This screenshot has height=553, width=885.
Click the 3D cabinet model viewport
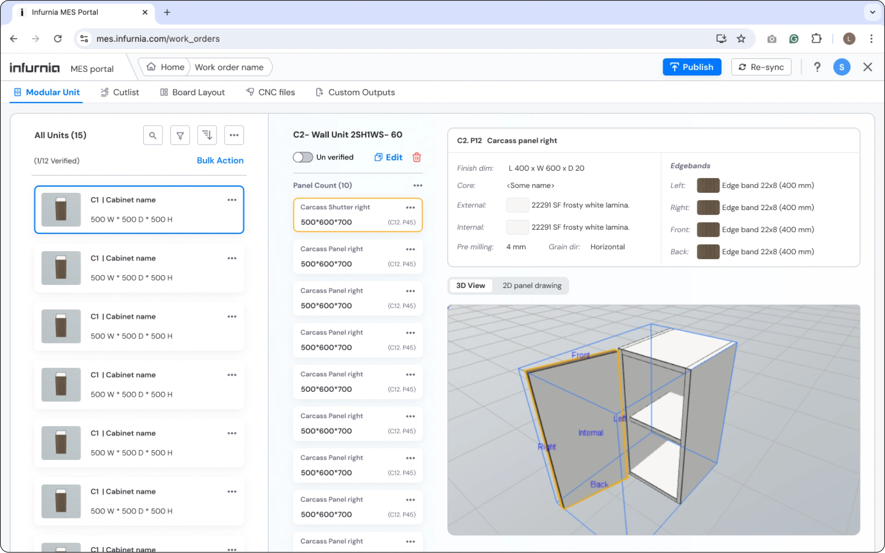coord(654,420)
